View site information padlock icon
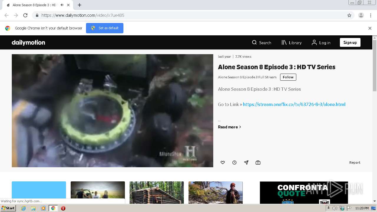This screenshot has height=212, width=377. pyautogui.click(x=37, y=15)
